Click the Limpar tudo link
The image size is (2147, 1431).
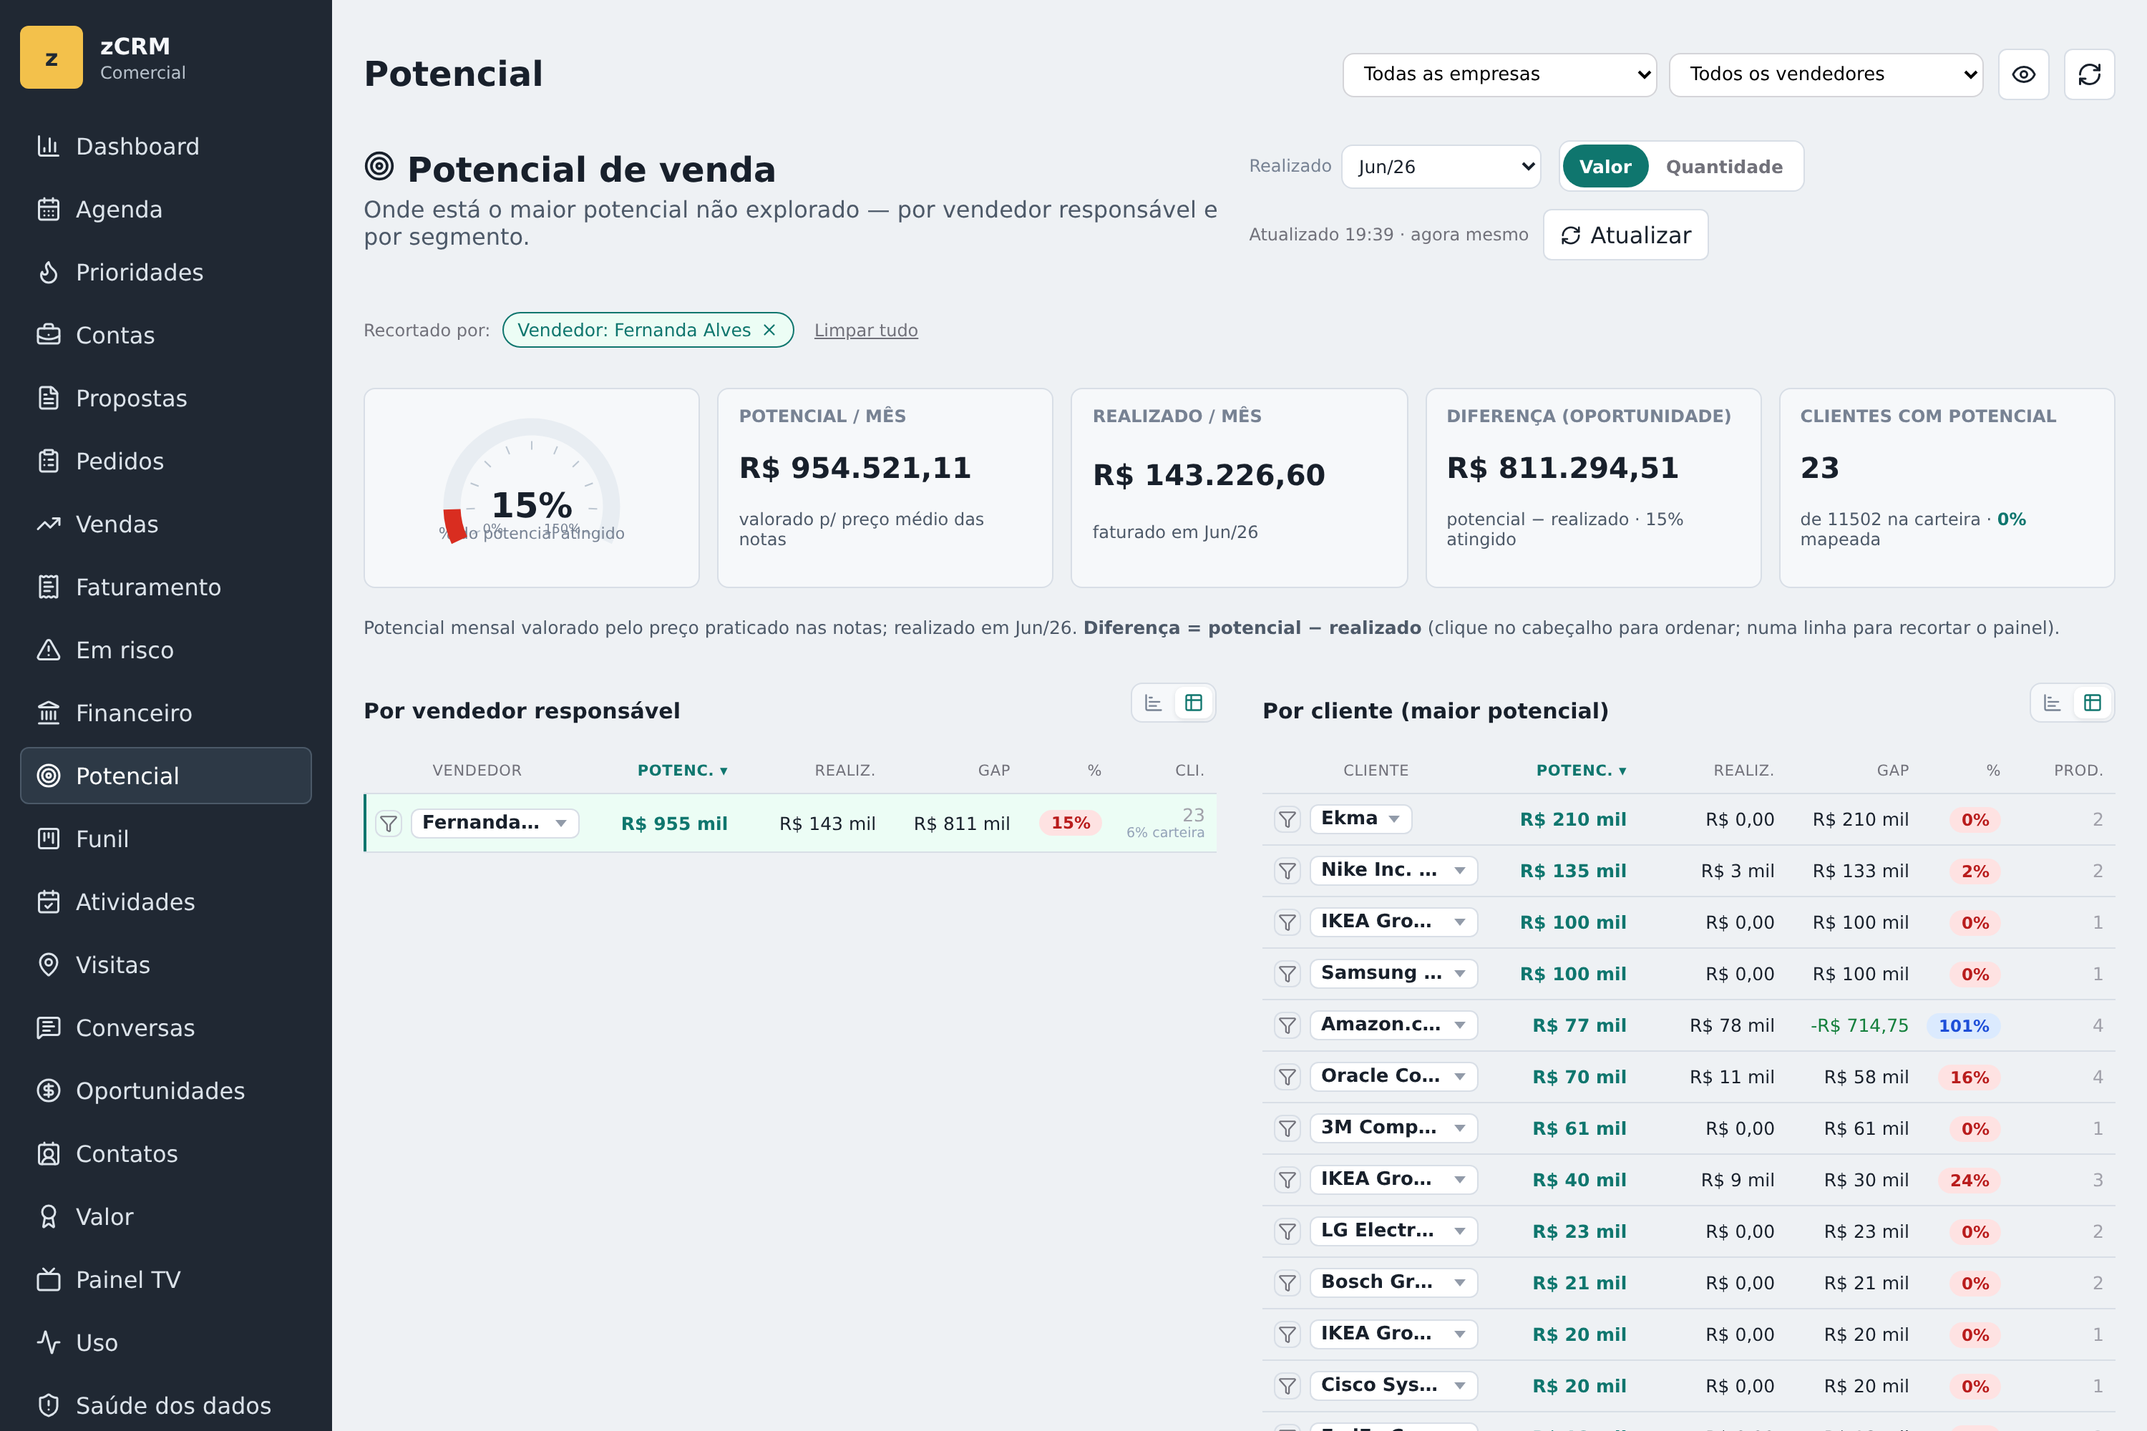[x=865, y=331]
